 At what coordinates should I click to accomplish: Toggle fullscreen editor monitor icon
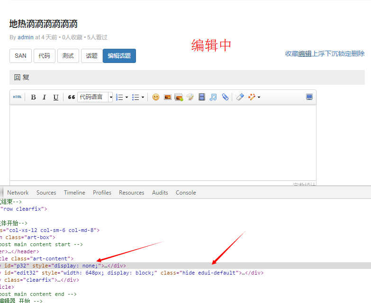pyautogui.click(x=309, y=97)
